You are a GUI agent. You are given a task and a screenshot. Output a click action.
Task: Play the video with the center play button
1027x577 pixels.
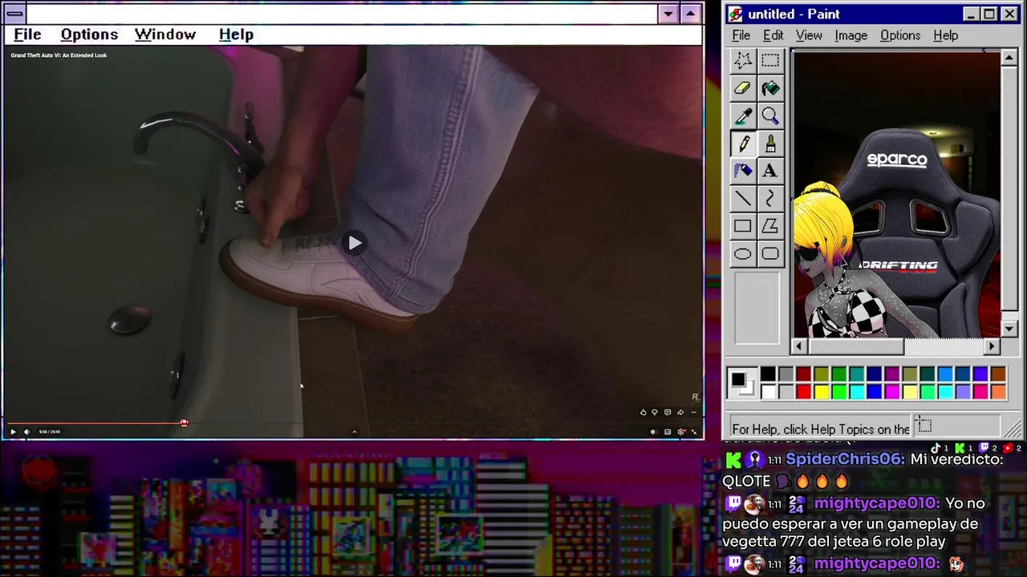pos(355,243)
